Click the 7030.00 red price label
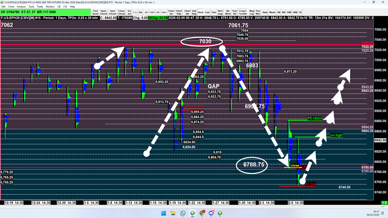This screenshot has width=388, height=218. click(x=367, y=43)
